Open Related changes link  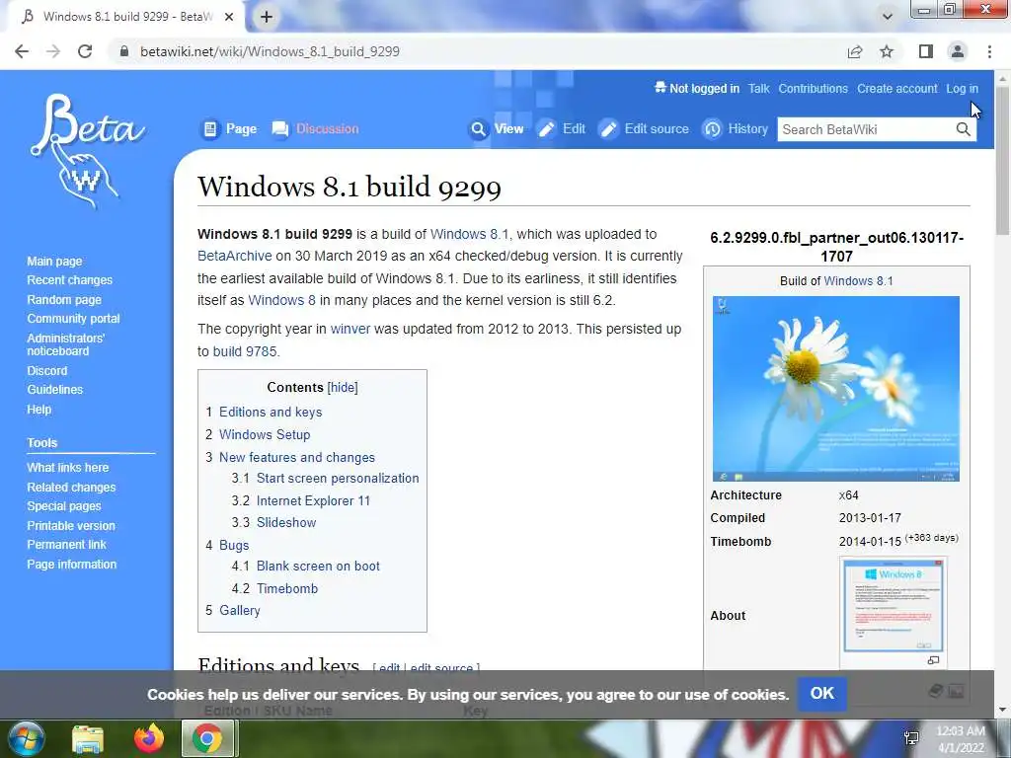click(71, 488)
